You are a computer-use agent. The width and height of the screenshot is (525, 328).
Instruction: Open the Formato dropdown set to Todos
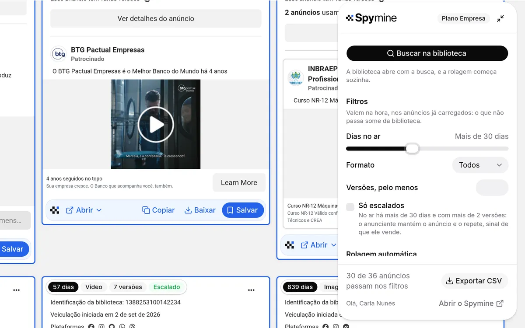point(480,165)
